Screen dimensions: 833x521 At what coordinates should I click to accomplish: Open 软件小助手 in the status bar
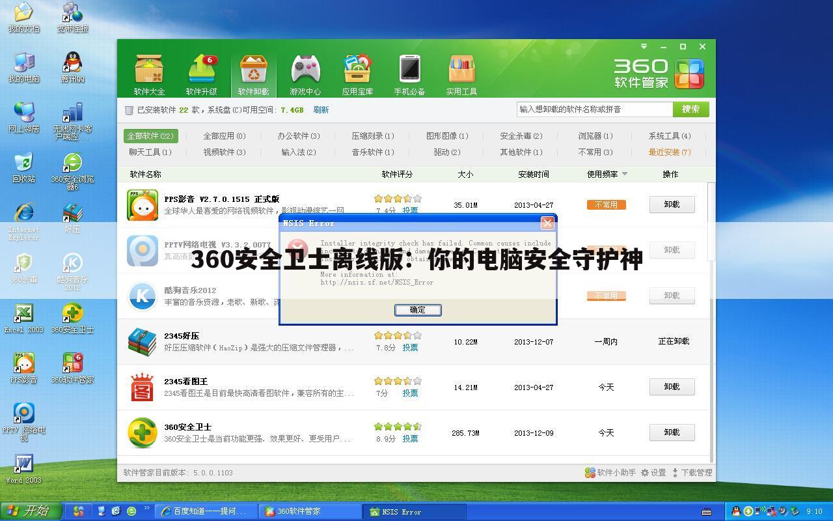(610, 473)
